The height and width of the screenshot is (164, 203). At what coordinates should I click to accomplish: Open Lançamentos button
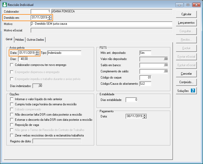186,23
